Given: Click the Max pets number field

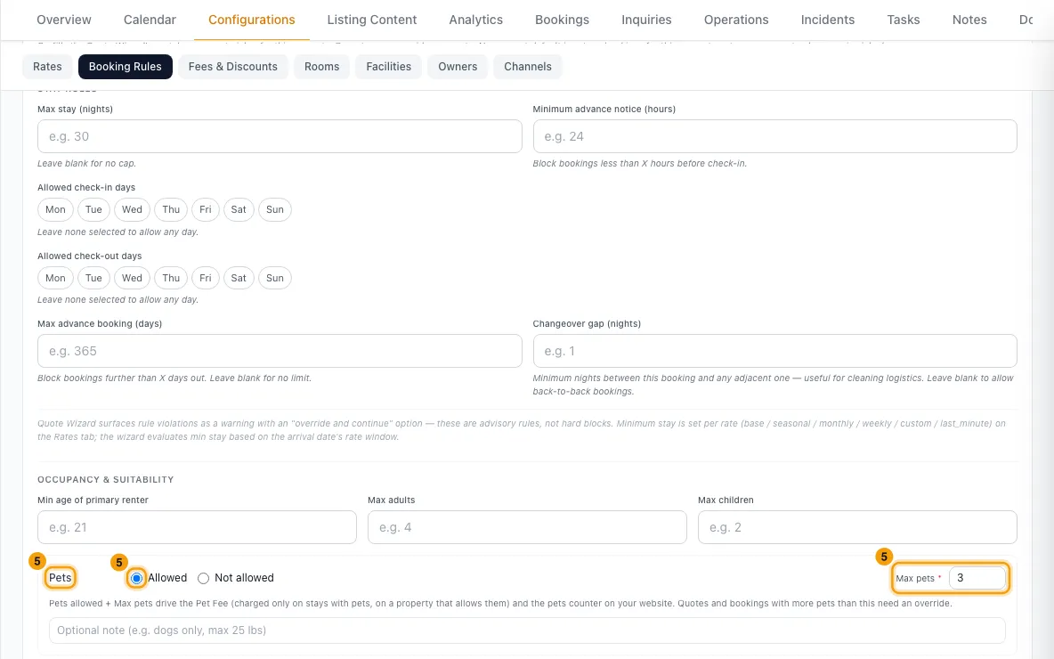Looking at the screenshot, I should [x=977, y=578].
